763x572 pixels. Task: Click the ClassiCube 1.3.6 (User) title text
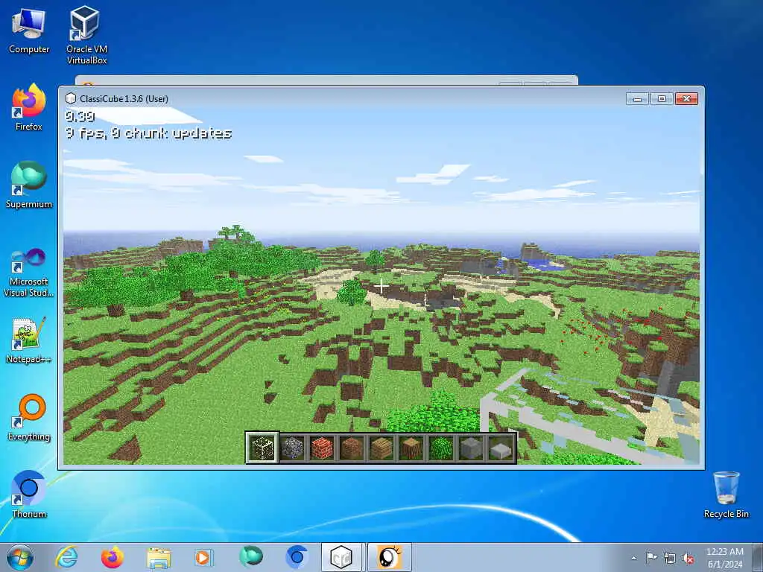point(124,99)
